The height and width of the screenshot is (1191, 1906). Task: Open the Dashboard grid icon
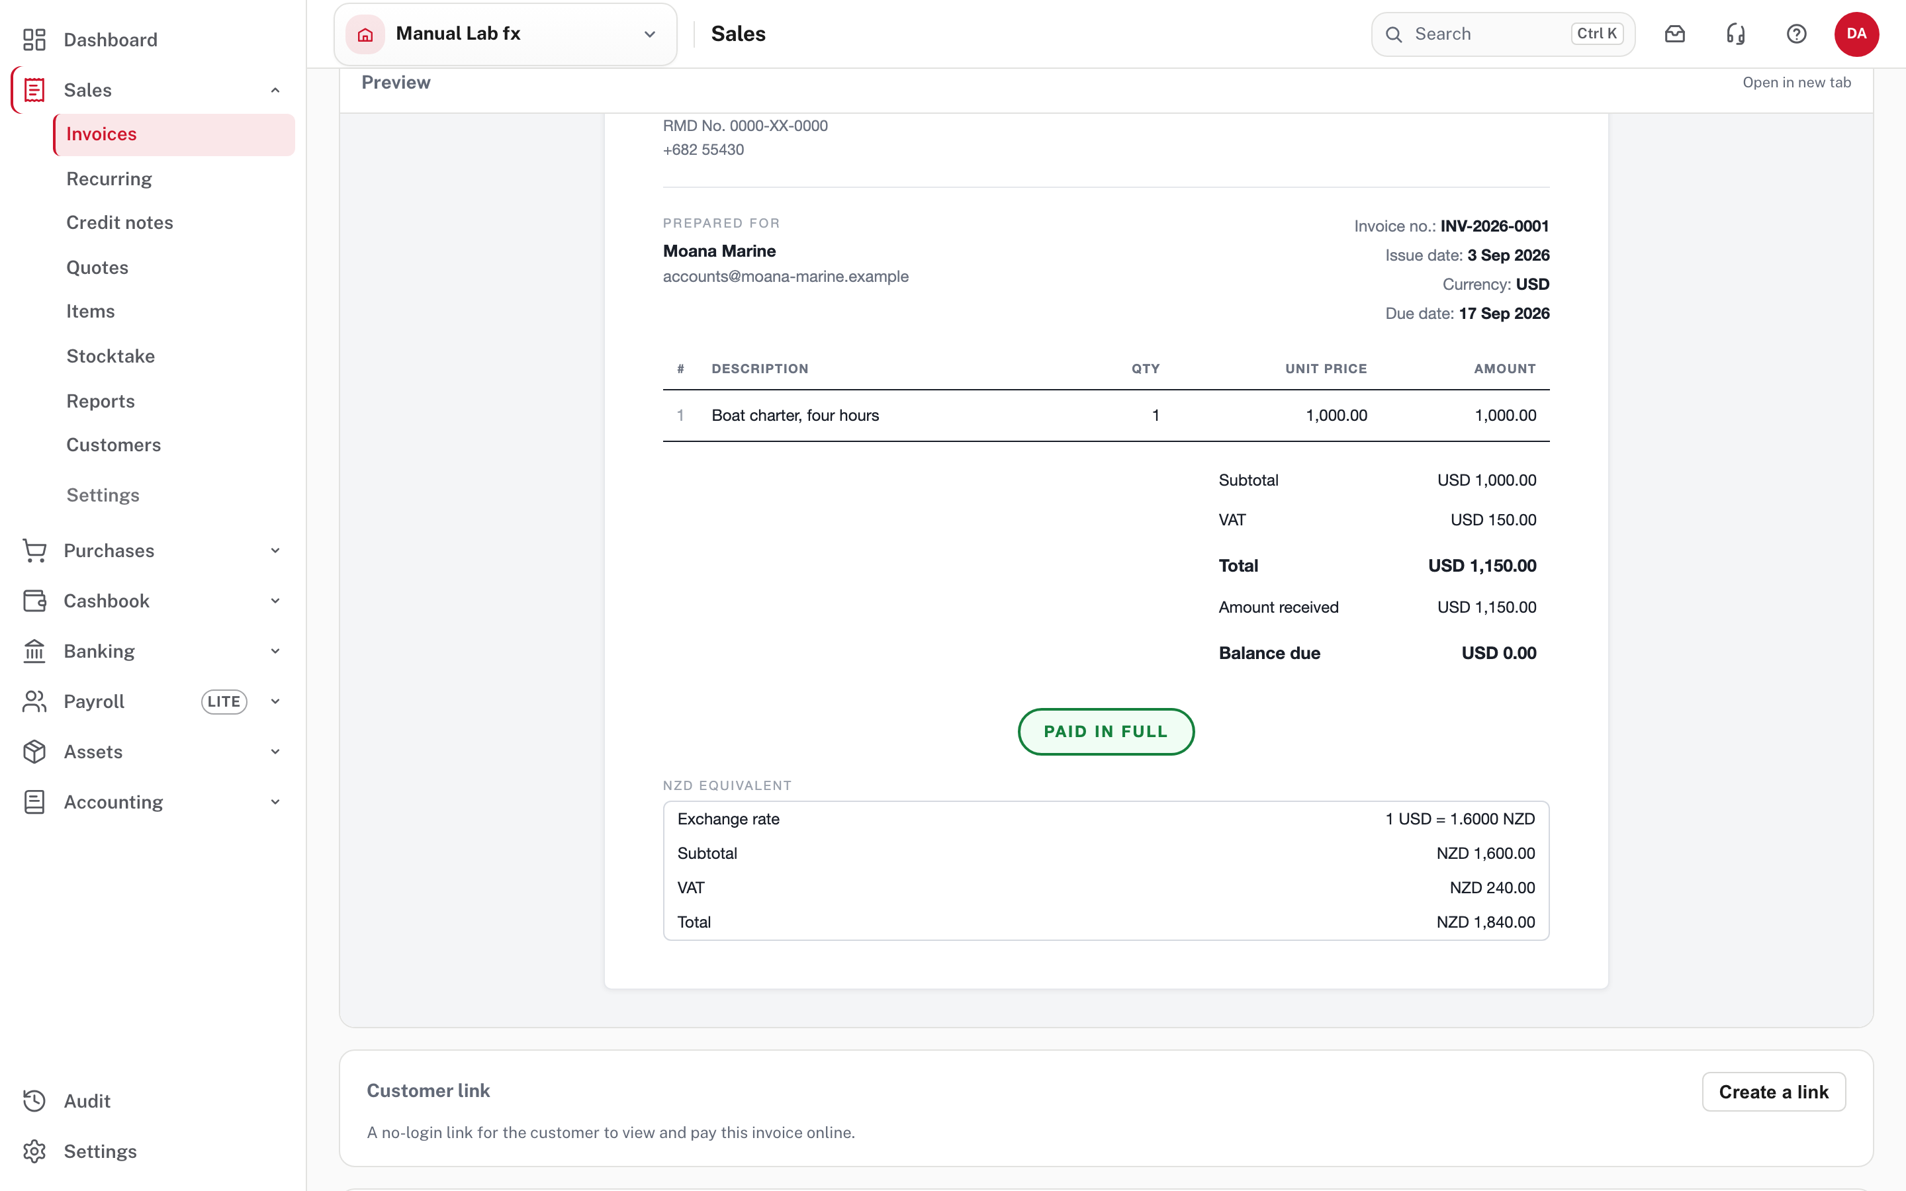pyautogui.click(x=34, y=40)
